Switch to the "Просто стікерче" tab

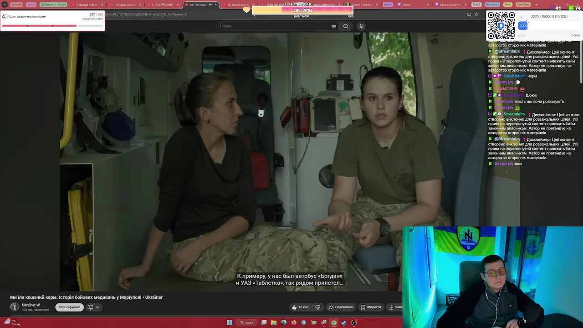[450, 5]
